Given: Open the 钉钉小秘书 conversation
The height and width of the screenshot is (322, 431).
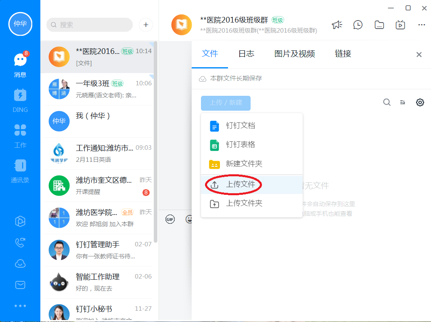Looking at the screenshot, I should pyautogui.click(x=97, y=310).
